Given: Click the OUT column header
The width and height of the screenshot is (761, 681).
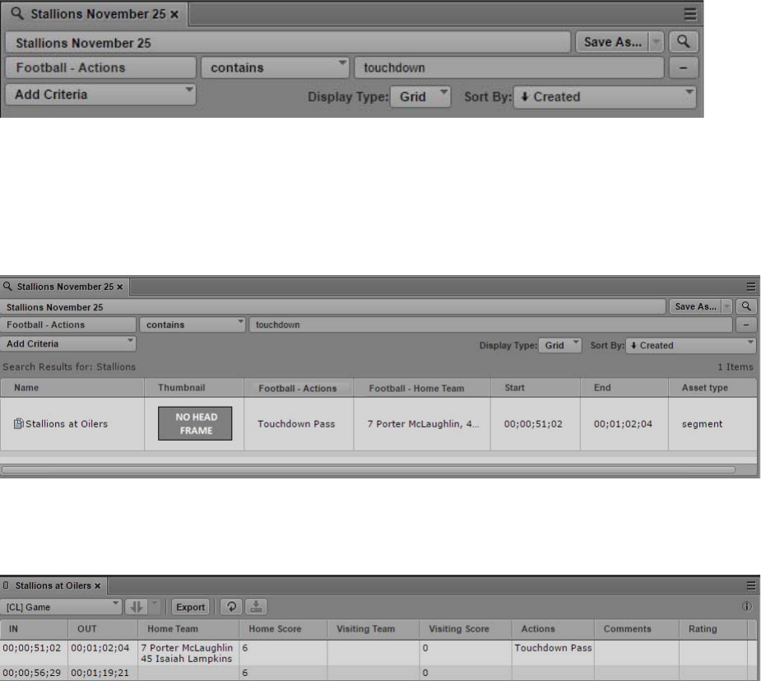Looking at the screenshot, I should coord(103,629).
